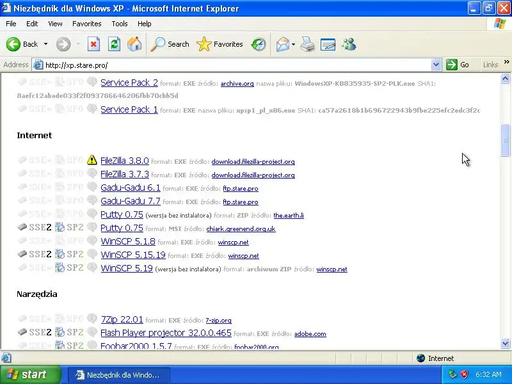Open the Search pane from toolbar
This screenshot has height=384, width=512.
[170, 44]
